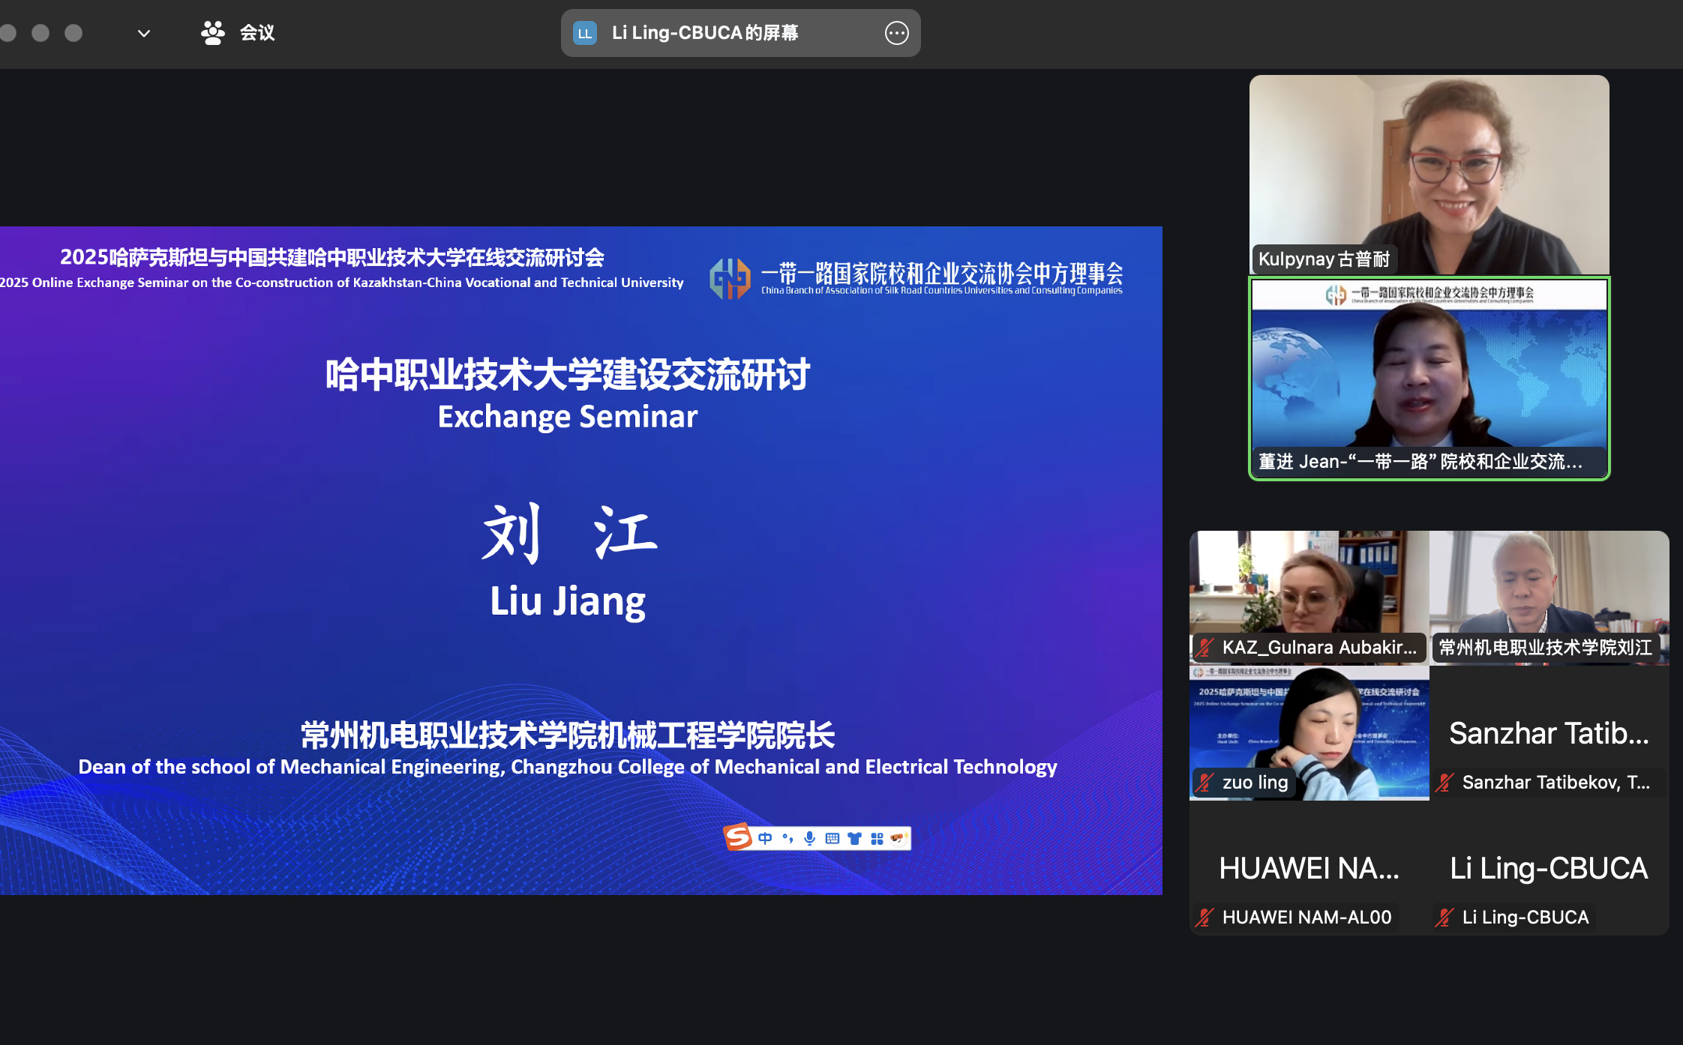Select Li Ling-CBUCA的屏幕 sharing tab
The height and width of the screenshot is (1045, 1683).
tap(705, 33)
